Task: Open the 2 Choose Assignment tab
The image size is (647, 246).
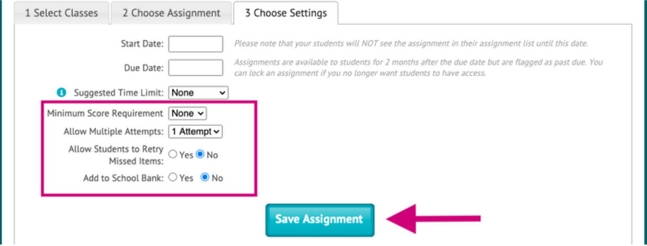Action: click(x=171, y=13)
